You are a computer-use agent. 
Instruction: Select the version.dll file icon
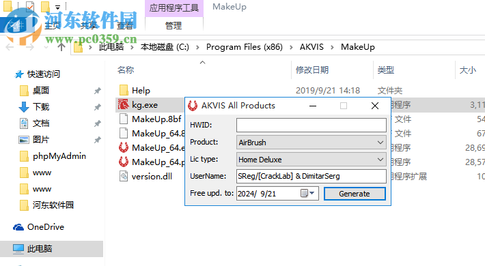tap(124, 176)
